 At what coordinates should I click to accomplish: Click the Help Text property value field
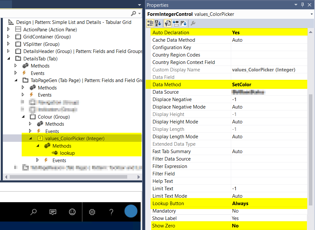coord(269,181)
